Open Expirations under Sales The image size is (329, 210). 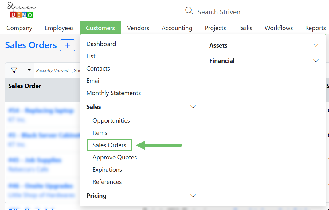[x=107, y=170]
